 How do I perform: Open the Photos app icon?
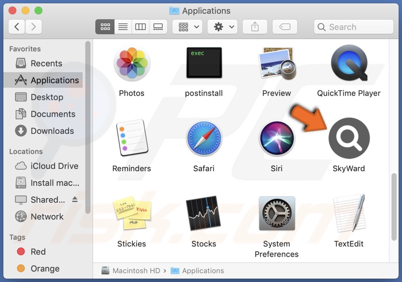pyautogui.click(x=132, y=63)
